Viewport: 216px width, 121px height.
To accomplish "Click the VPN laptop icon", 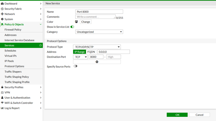I will 2,92.
